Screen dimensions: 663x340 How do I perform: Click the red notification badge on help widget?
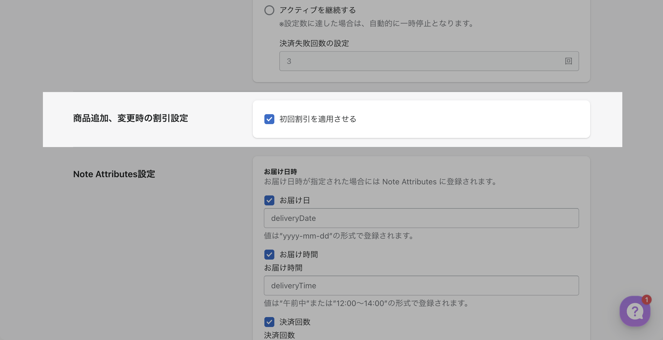click(646, 300)
